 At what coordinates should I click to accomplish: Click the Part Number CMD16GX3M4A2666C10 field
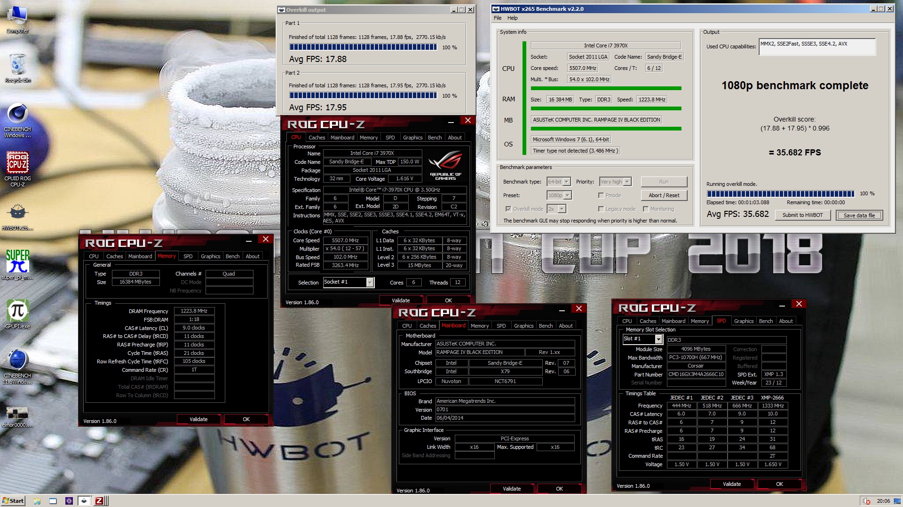pyautogui.click(x=696, y=374)
